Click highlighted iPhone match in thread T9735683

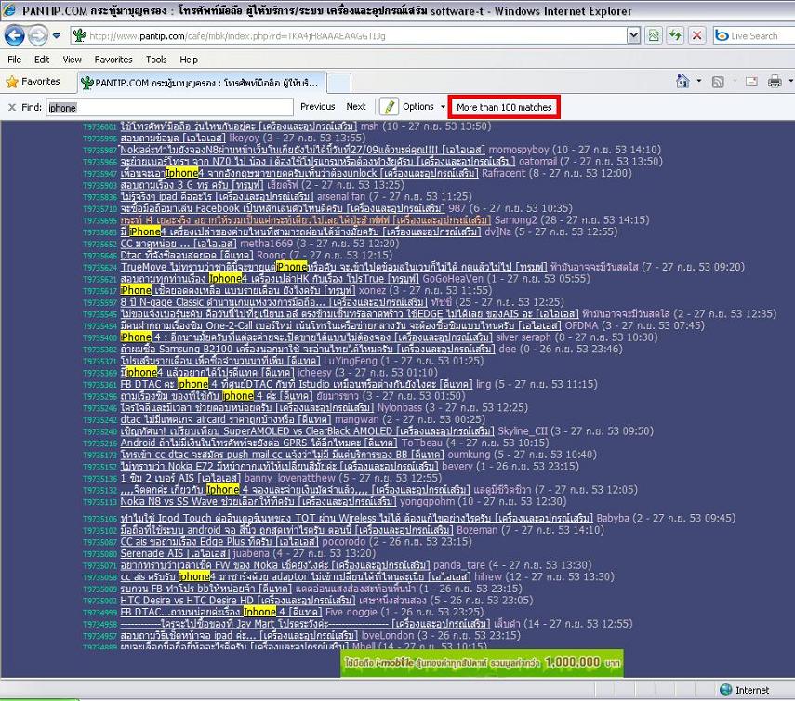pos(145,231)
